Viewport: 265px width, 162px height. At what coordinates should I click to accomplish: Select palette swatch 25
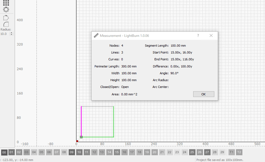(192, 152)
